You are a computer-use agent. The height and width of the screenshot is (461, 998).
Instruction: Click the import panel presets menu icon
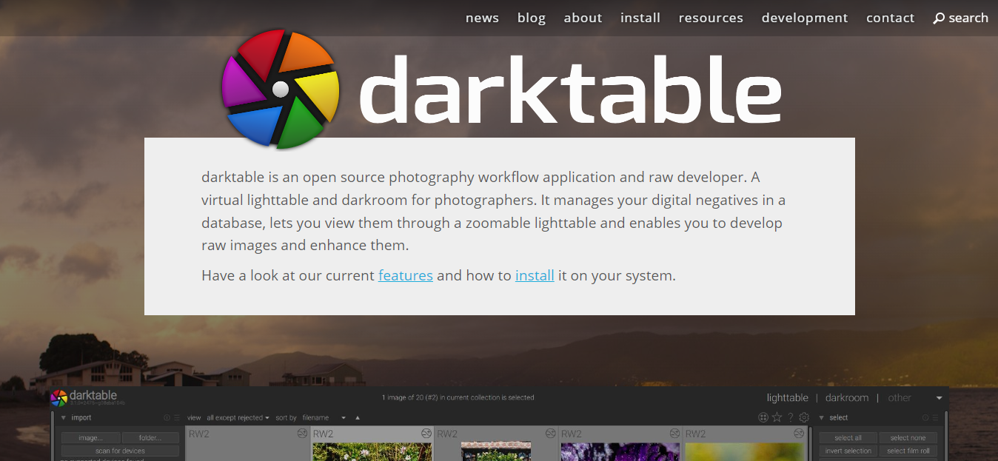[177, 418]
